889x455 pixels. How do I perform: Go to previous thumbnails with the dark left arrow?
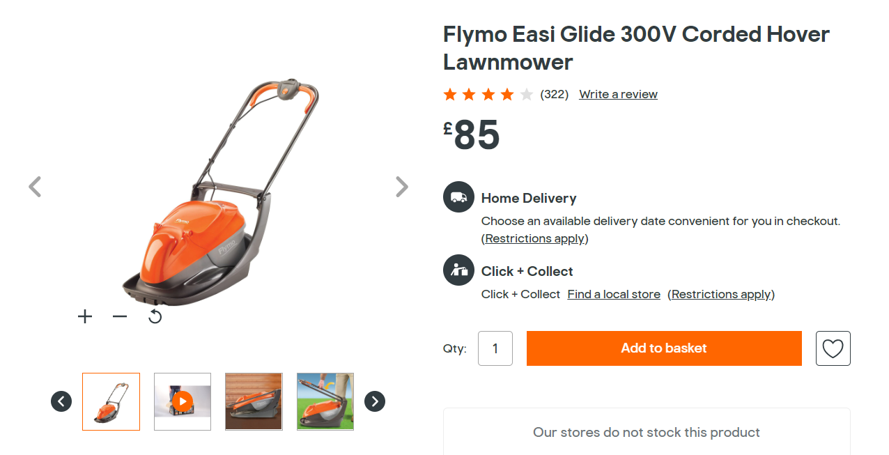pos(61,401)
